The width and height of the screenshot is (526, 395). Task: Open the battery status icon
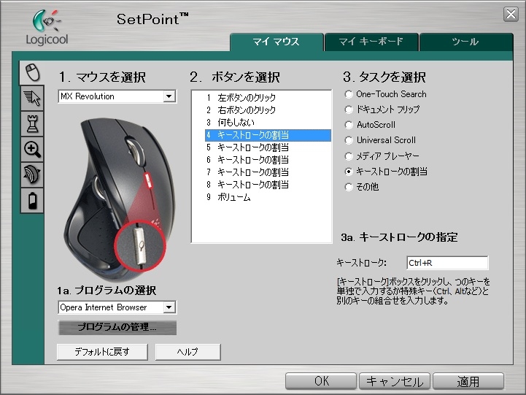(x=32, y=200)
